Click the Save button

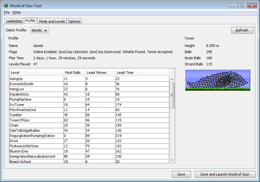pyautogui.click(x=181, y=174)
